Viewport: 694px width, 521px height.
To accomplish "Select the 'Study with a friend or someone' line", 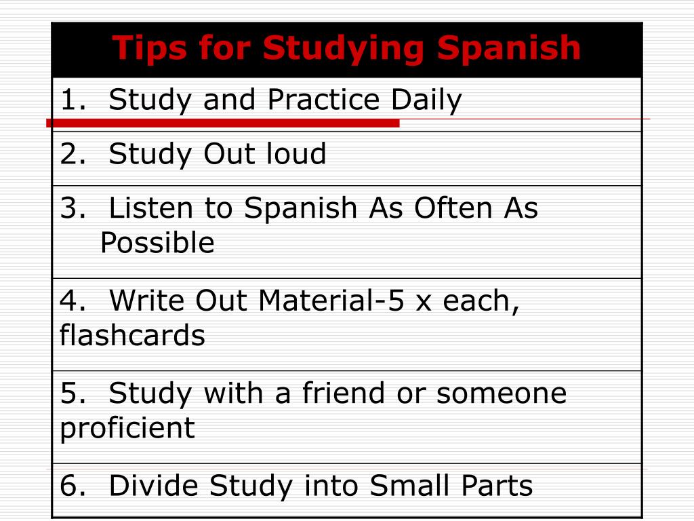I will (313, 393).
